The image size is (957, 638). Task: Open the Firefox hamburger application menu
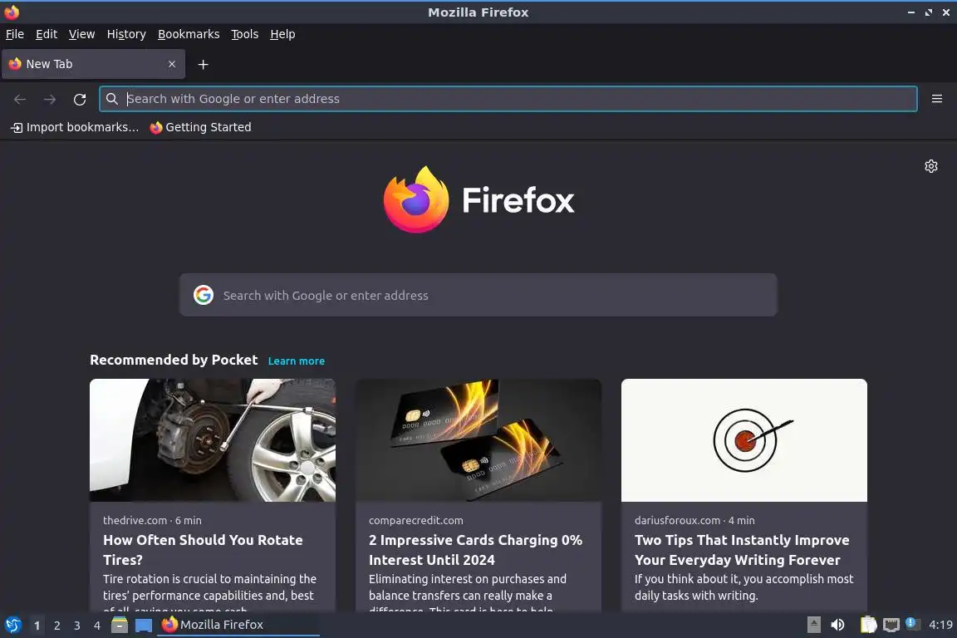point(937,99)
